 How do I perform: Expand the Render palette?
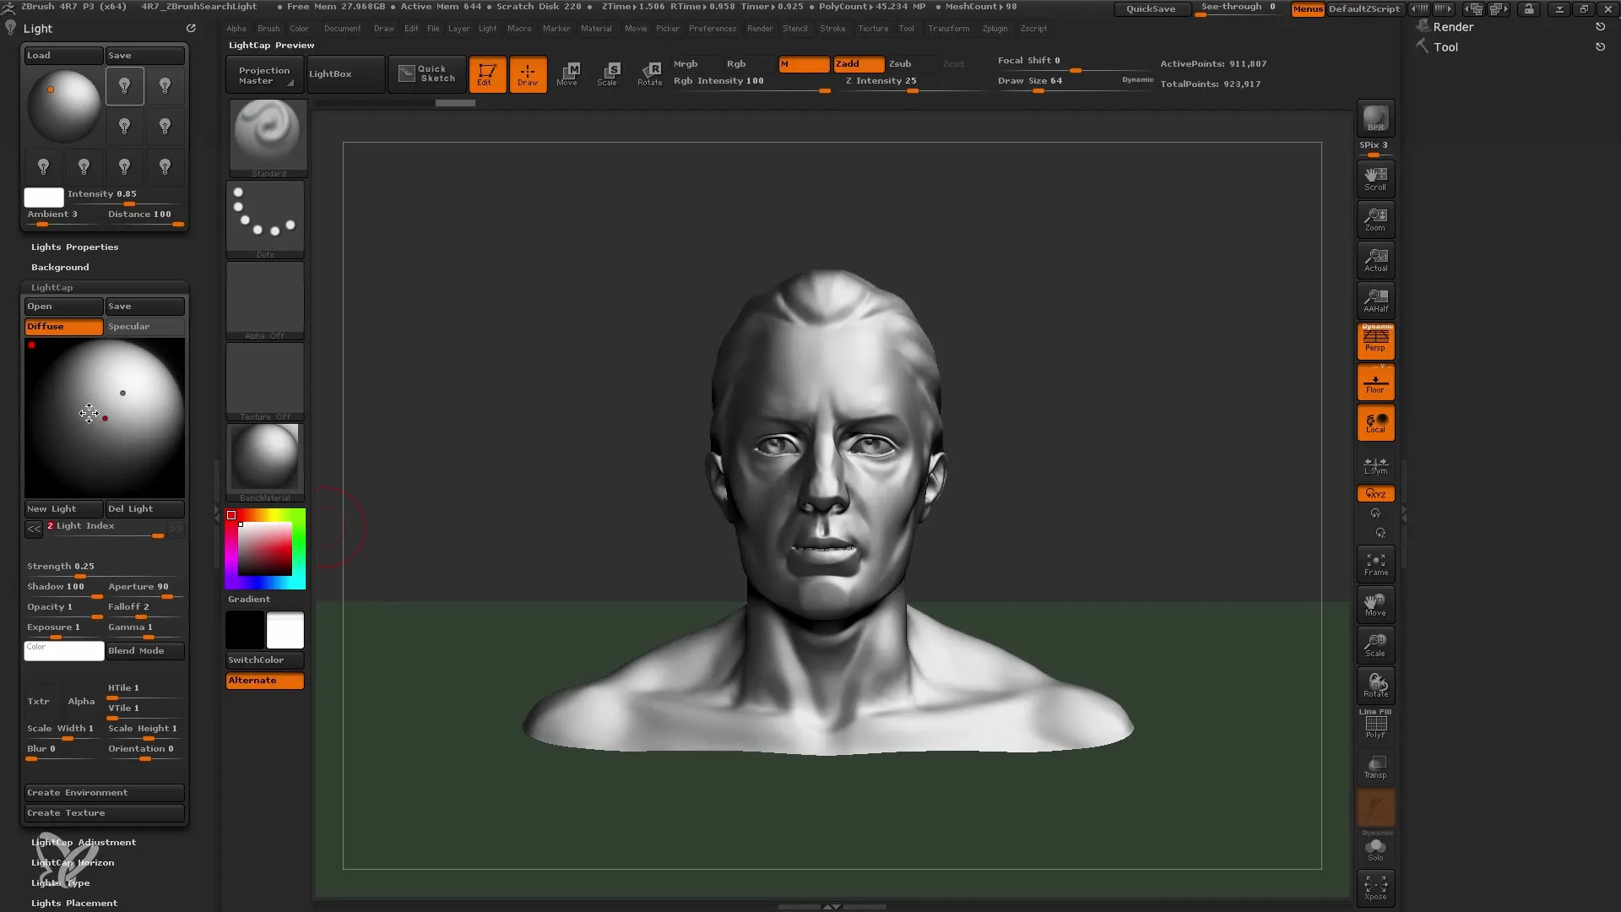point(1453,27)
